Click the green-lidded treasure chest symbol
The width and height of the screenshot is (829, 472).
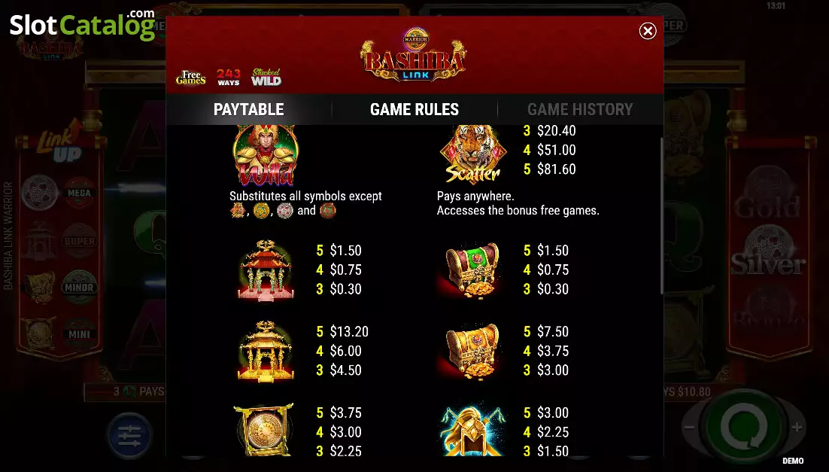pos(472,270)
